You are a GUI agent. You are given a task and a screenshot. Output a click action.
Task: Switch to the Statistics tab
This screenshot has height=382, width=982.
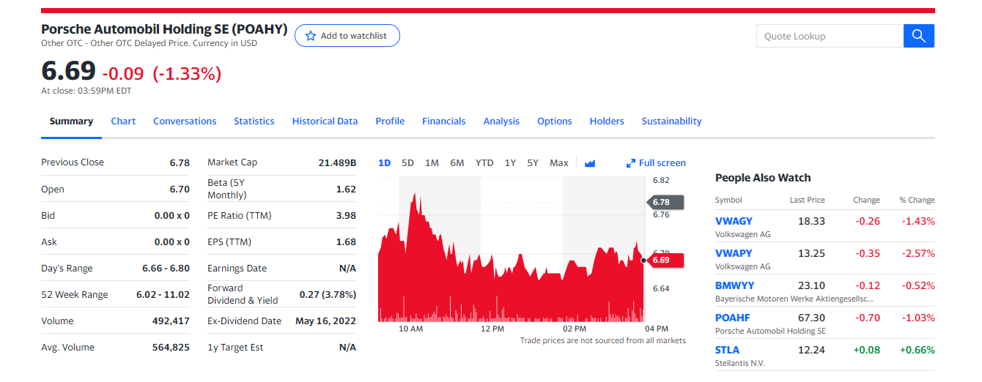click(x=254, y=121)
